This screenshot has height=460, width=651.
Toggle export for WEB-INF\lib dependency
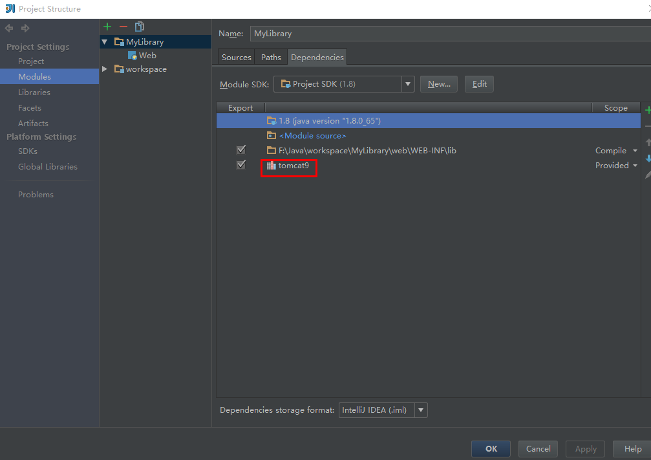[x=240, y=150]
